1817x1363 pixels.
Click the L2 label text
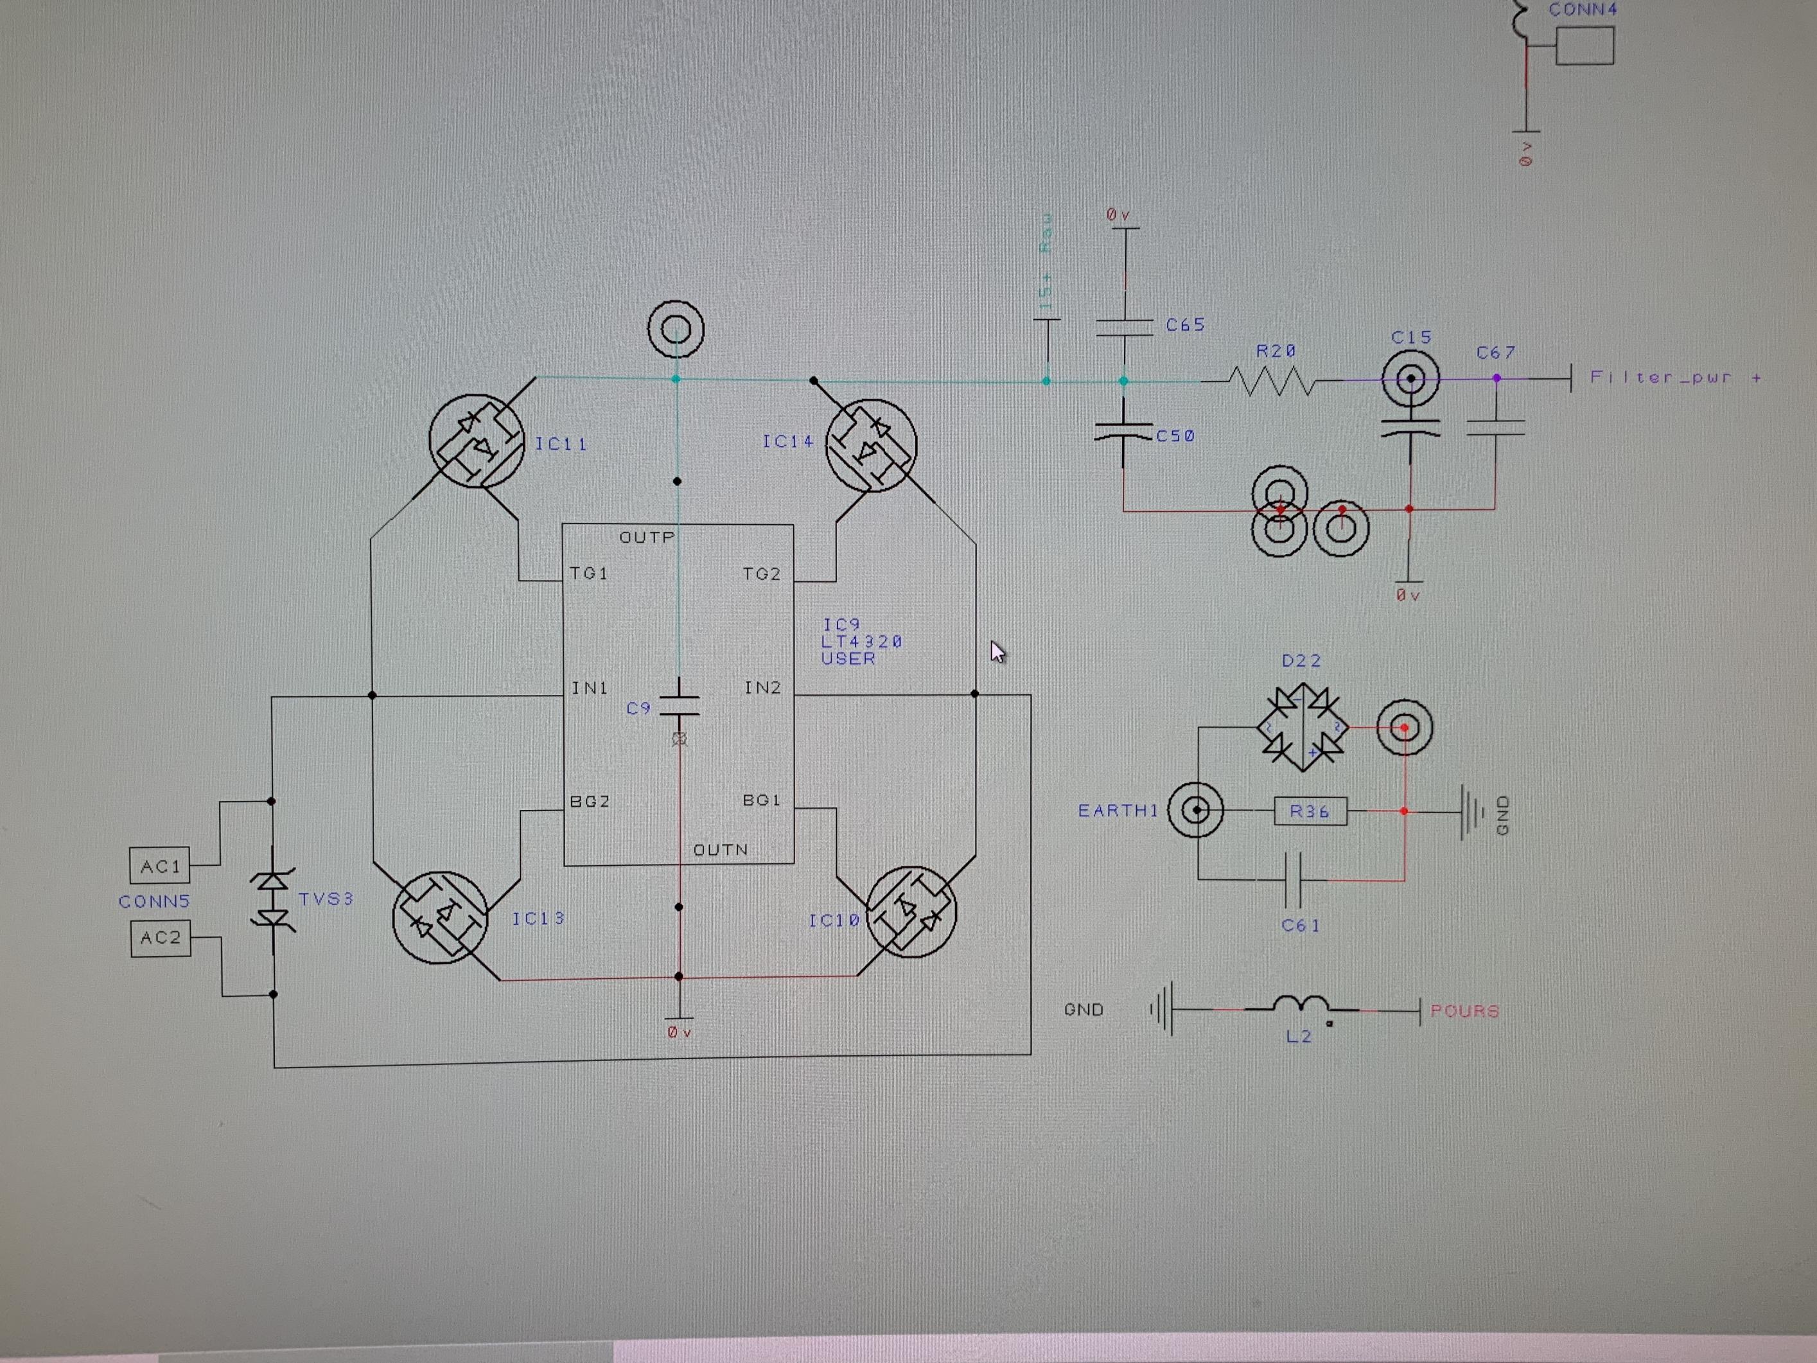(x=1298, y=1037)
